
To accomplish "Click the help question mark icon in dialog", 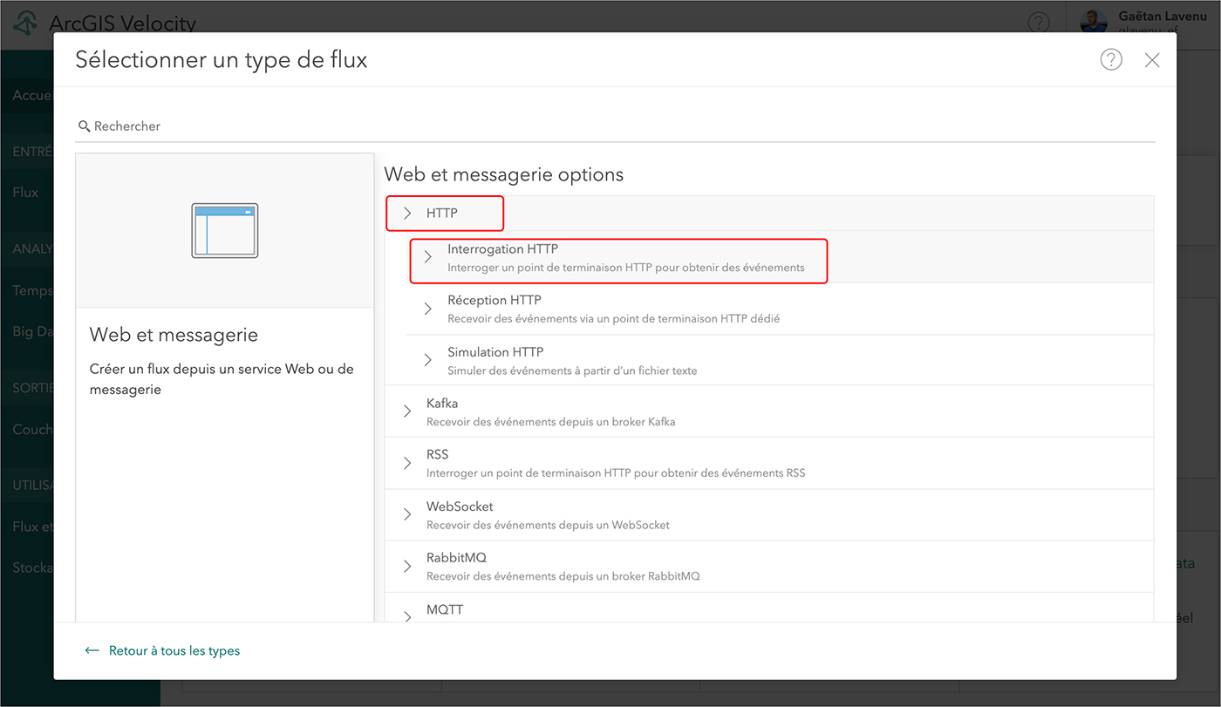I will (1110, 59).
